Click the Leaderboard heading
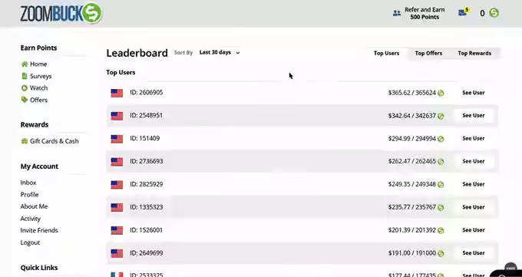This screenshot has height=277, width=522. coord(137,53)
